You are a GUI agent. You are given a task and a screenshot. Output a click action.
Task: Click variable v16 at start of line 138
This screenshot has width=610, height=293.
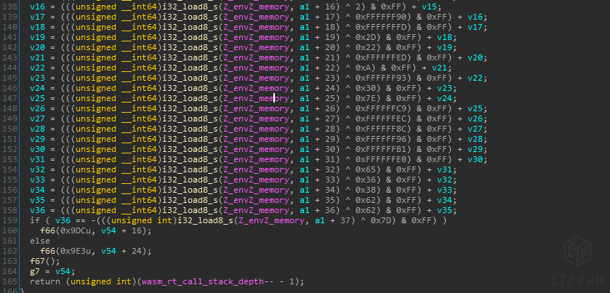[x=37, y=7]
